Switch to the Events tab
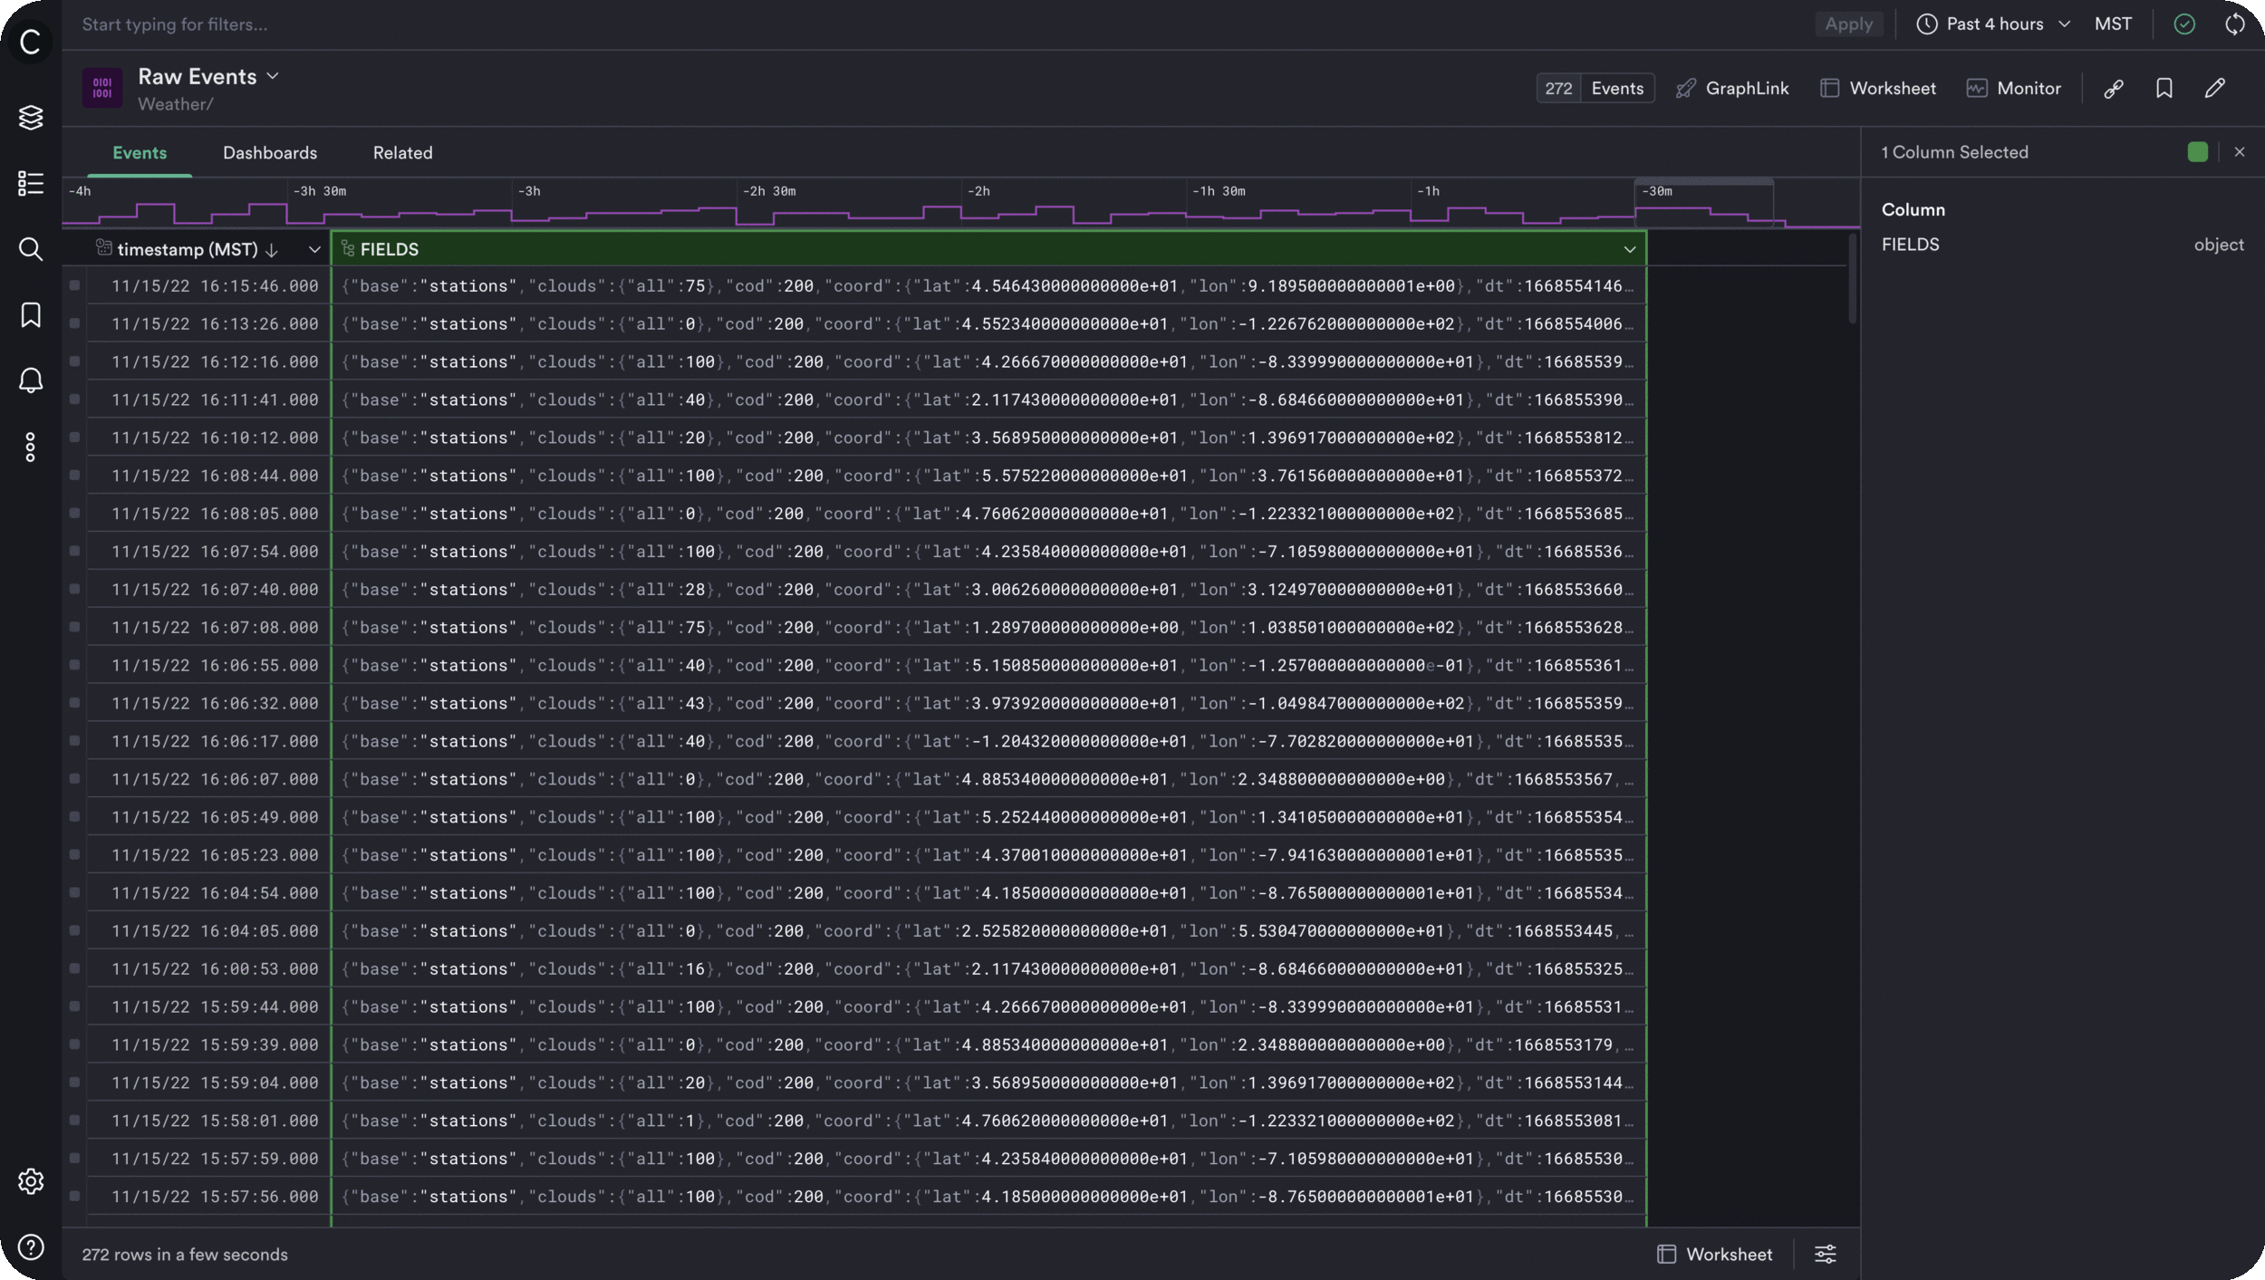The height and width of the screenshot is (1280, 2265). tap(140, 153)
